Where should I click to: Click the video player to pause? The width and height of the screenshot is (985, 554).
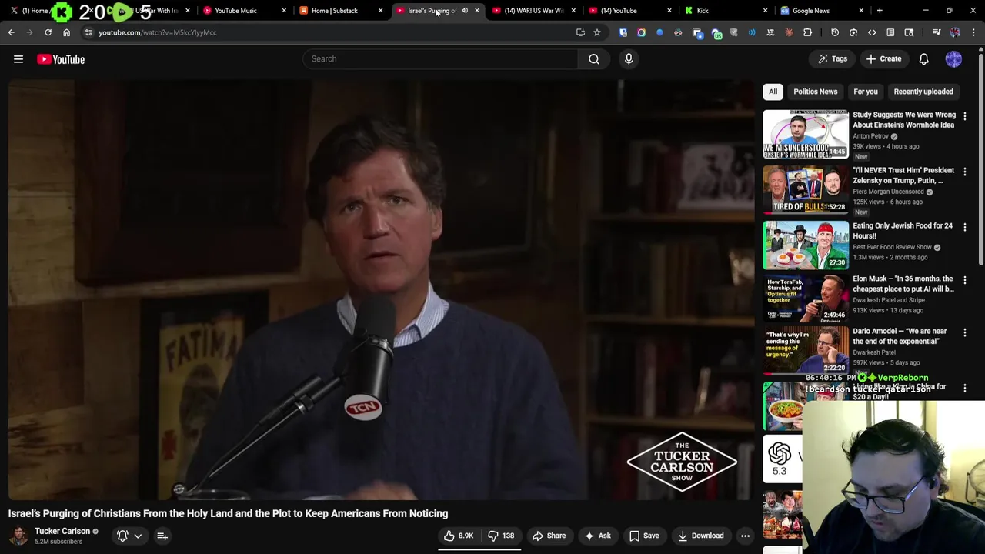pyautogui.click(x=382, y=291)
